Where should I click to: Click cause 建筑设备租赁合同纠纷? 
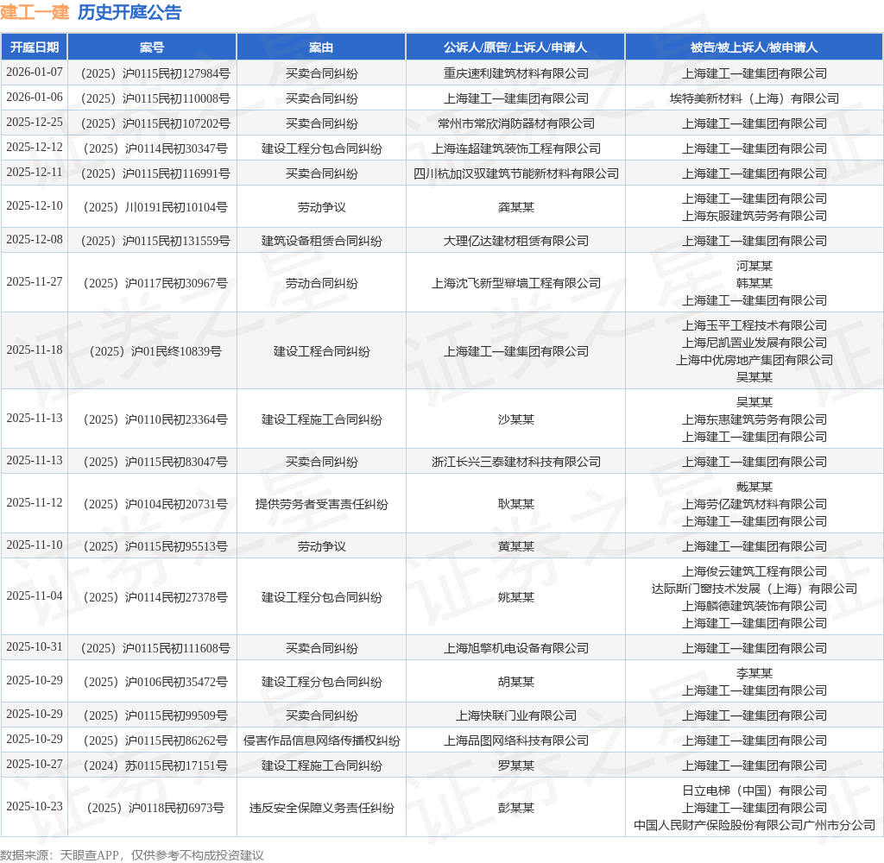point(321,242)
